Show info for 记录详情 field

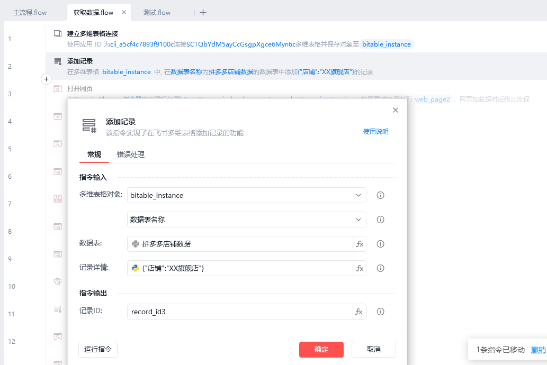tap(381, 268)
